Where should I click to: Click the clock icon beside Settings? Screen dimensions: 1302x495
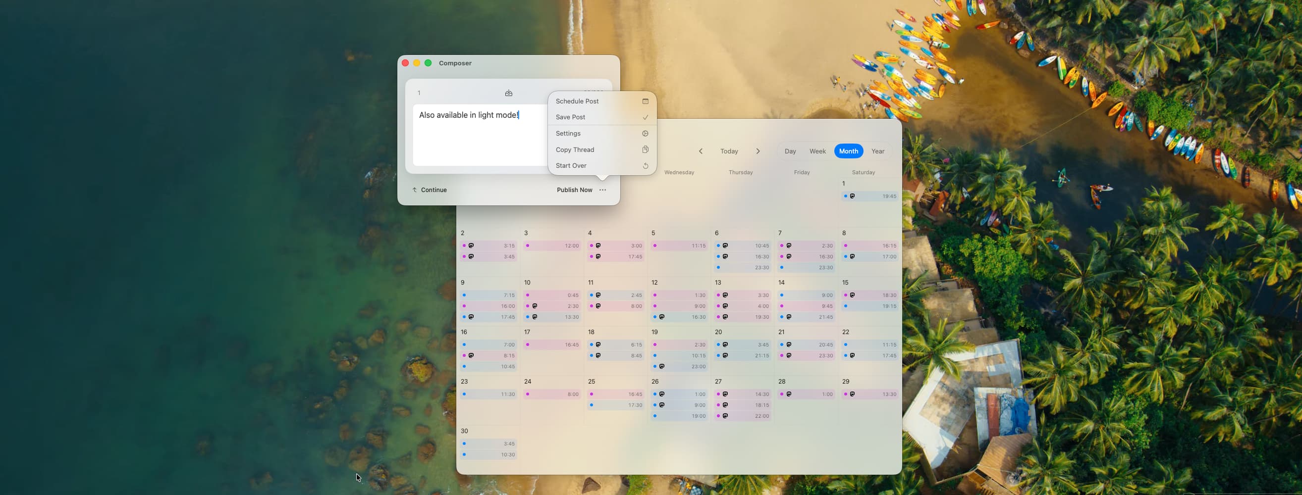coord(646,133)
